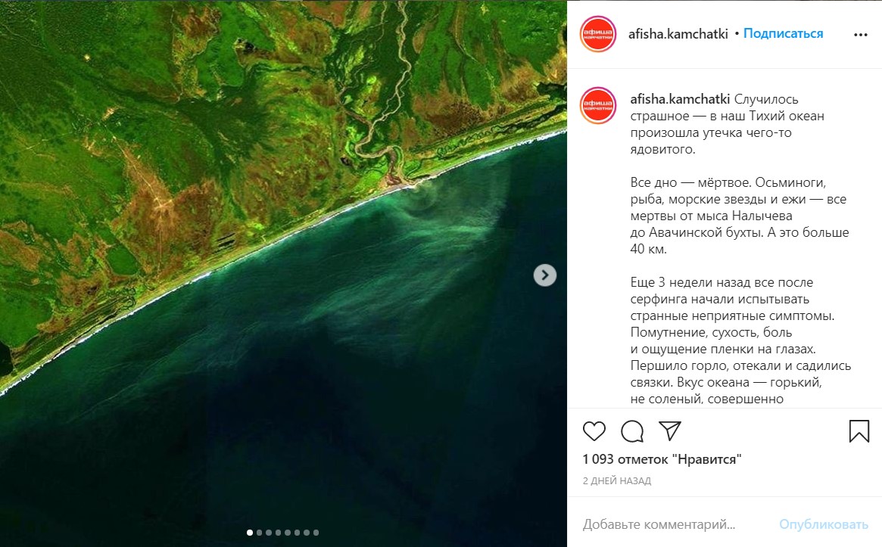Follow account via Подписаться link
The image size is (882, 547).
point(783,34)
